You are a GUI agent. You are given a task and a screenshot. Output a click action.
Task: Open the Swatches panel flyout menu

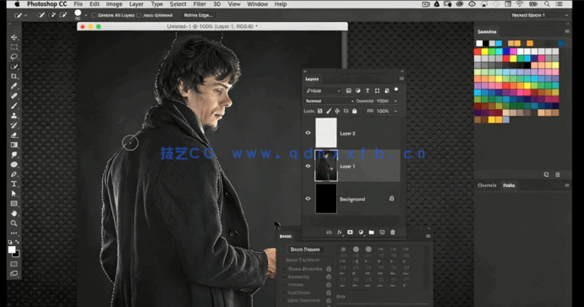(x=567, y=31)
